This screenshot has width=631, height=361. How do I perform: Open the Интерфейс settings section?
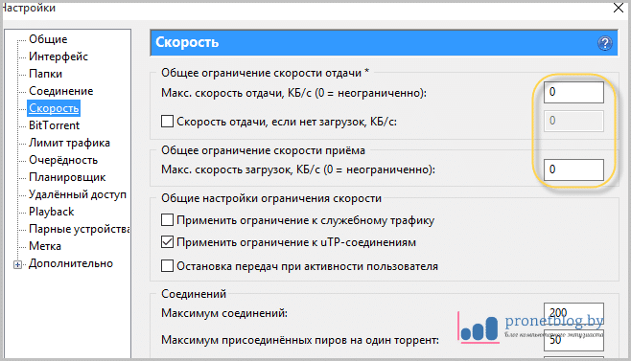click(x=58, y=56)
